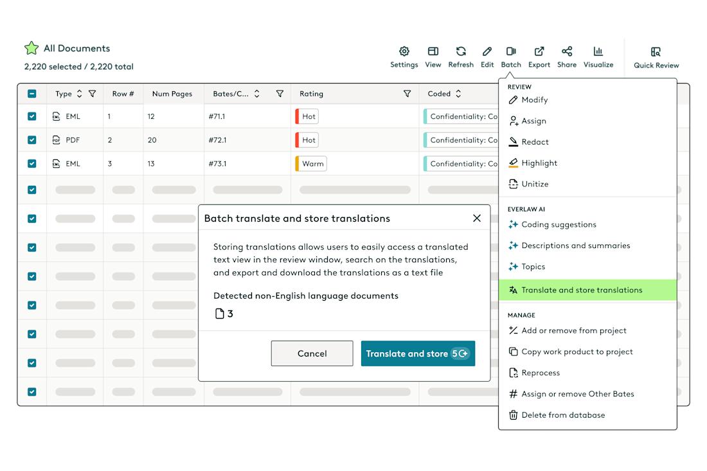Click the Share toolbar icon
The height and width of the screenshot is (471, 707).
pos(567,57)
